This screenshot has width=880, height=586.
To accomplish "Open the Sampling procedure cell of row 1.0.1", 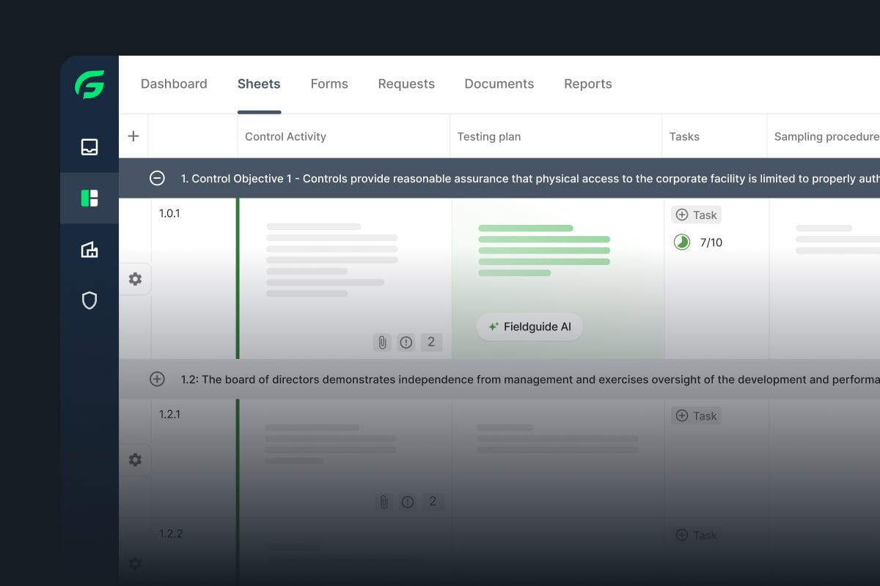I will click(x=825, y=278).
